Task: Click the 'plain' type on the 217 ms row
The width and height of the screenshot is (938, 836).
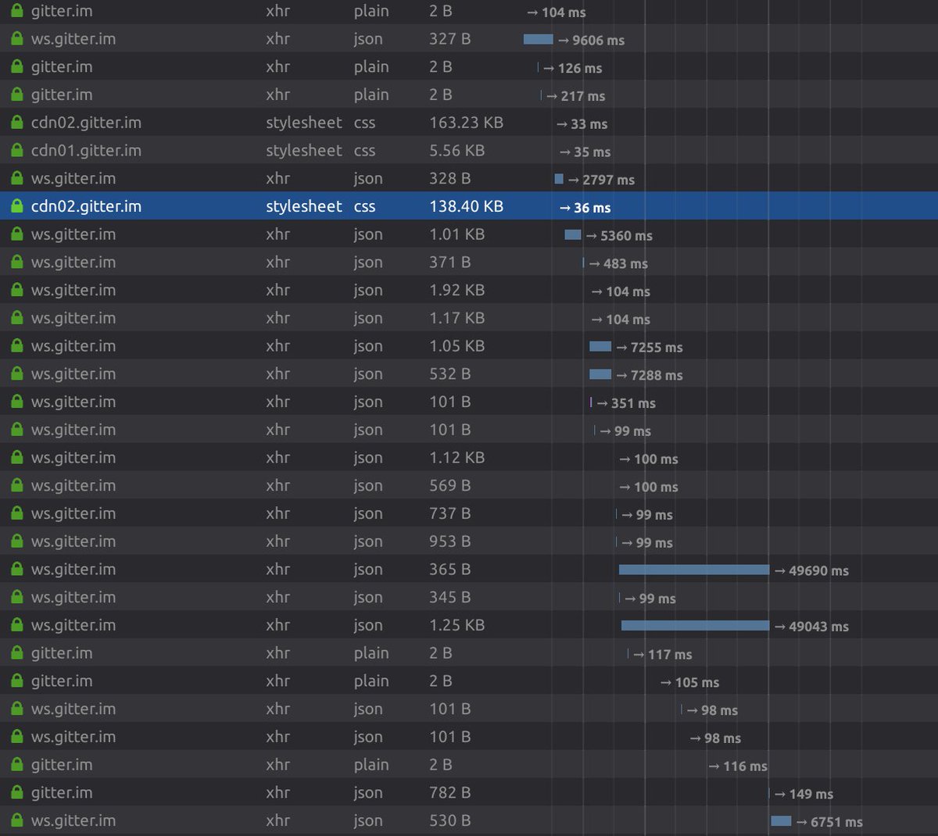Action: click(371, 95)
